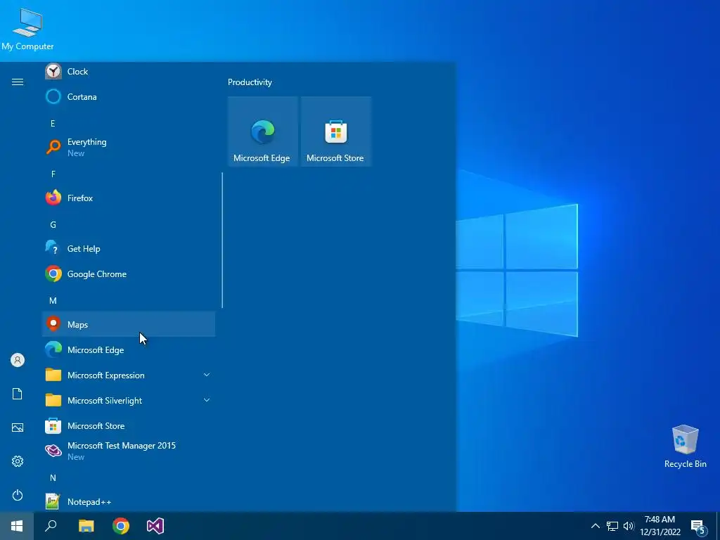This screenshot has height=540, width=720.
Task: Click the Microsoft Store tile under Productivity
Action: (335, 131)
